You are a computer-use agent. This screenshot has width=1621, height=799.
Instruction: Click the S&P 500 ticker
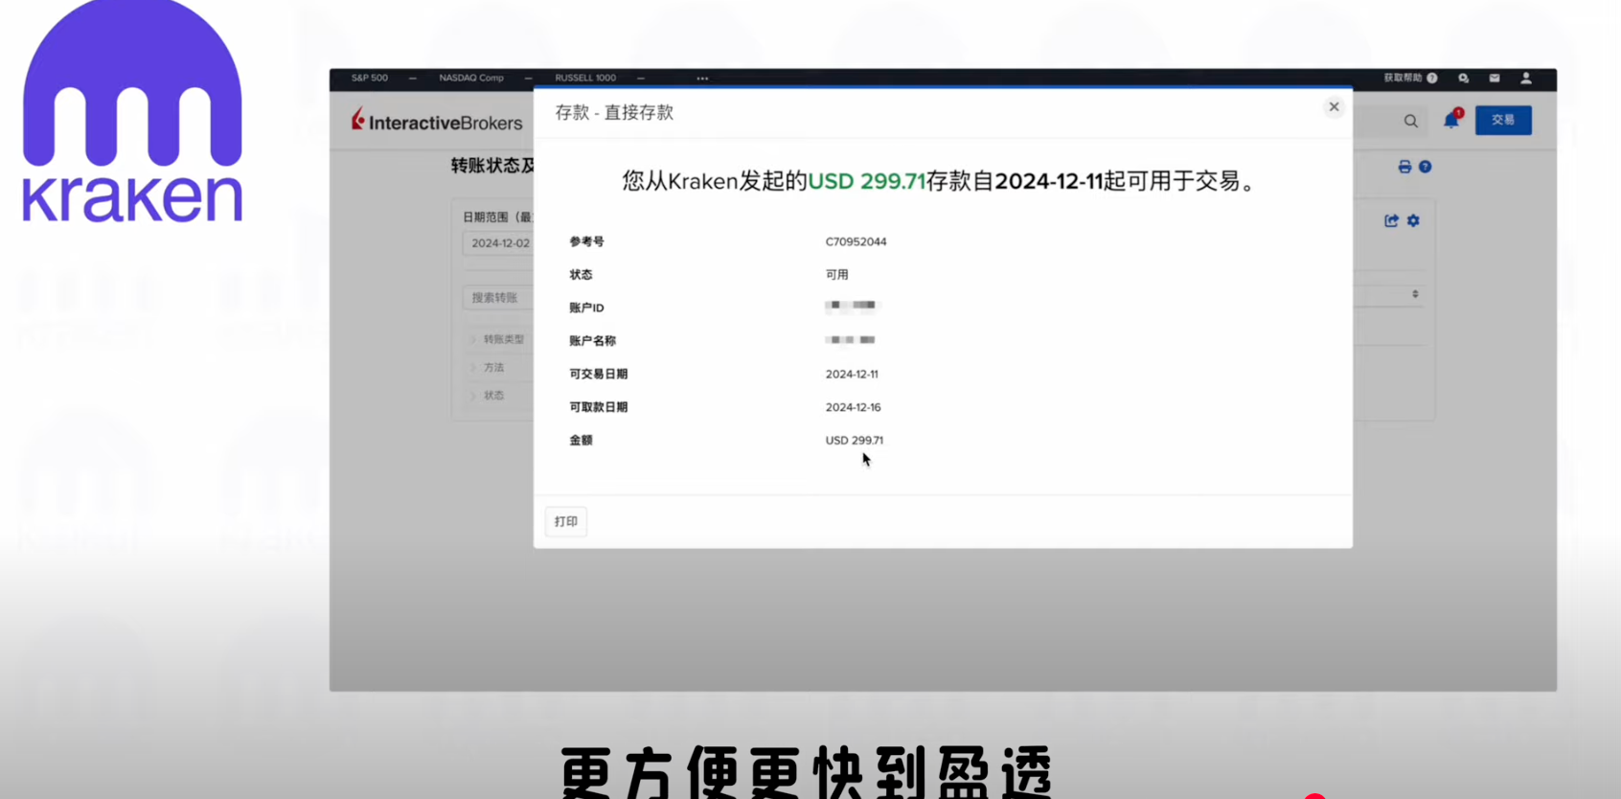pyautogui.click(x=370, y=78)
